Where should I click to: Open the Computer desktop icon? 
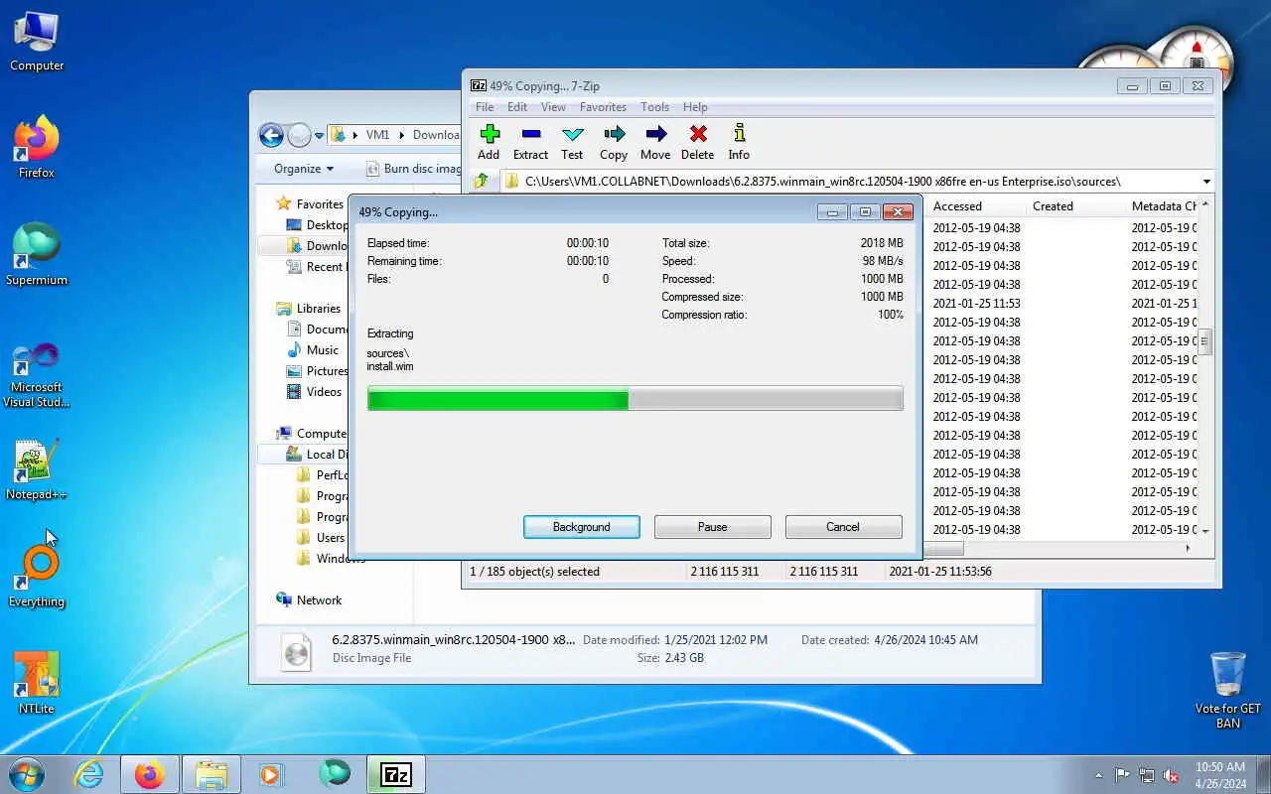[37, 42]
